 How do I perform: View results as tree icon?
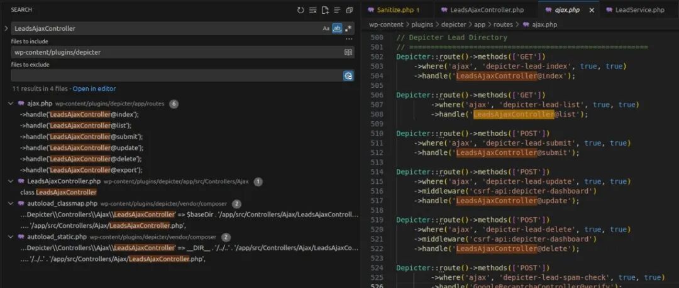337,10
